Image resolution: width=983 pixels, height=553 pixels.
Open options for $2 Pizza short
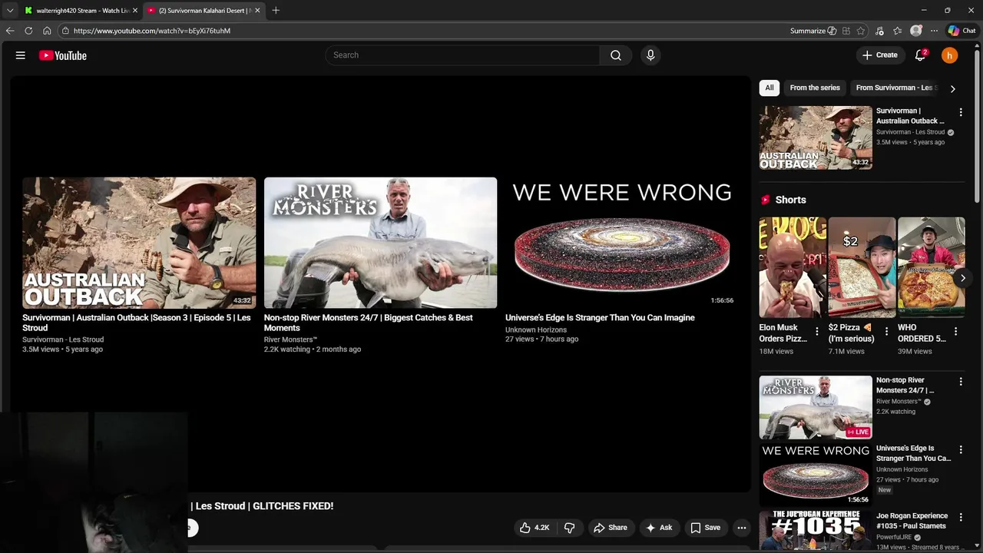pyautogui.click(x=886, y=332)
